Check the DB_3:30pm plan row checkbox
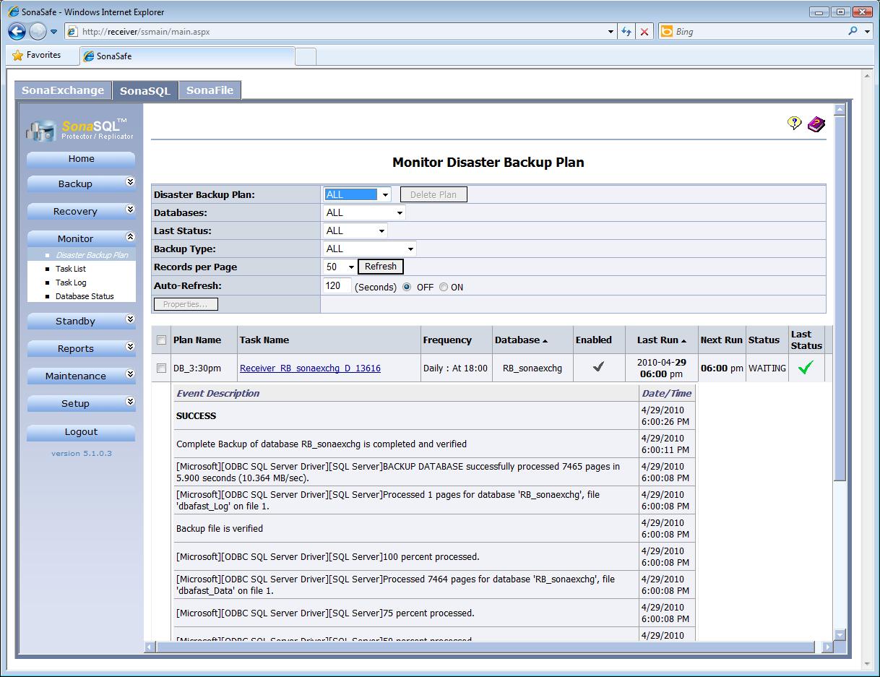 click(x=162, y=368)
